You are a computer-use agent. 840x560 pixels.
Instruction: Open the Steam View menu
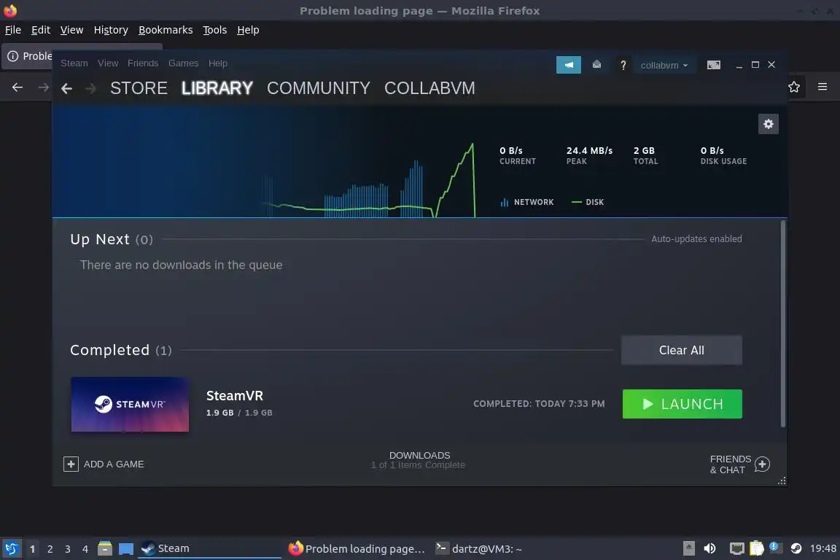pyautogui.click(x=108, y=63)
